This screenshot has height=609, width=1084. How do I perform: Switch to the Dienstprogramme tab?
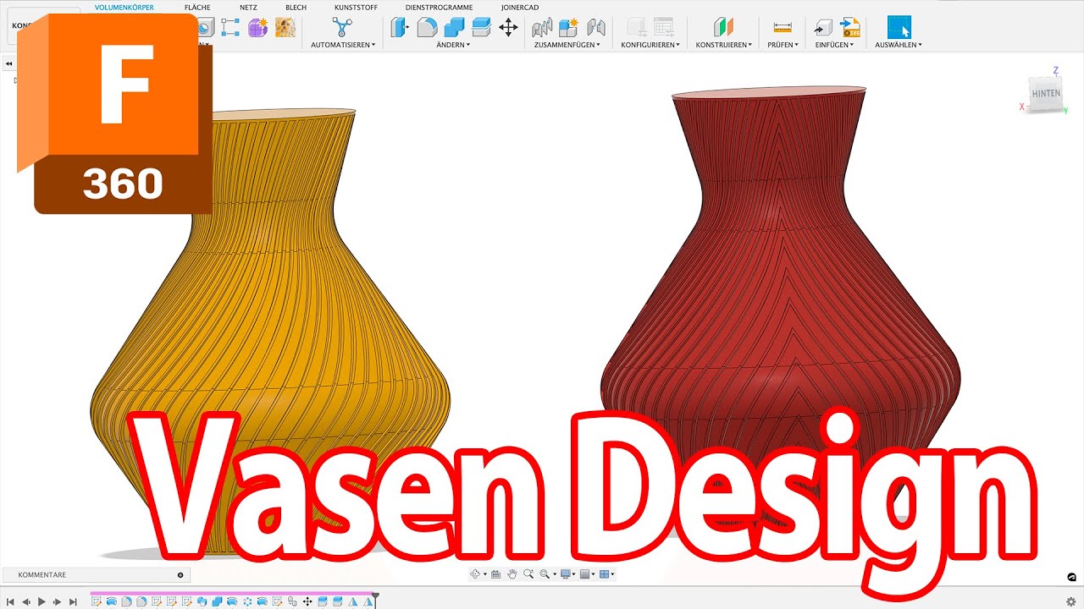(440, 7)
